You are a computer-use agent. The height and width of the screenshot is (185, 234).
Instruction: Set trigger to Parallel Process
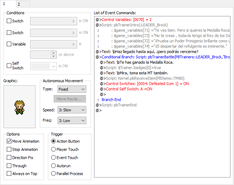pos(54,174)
